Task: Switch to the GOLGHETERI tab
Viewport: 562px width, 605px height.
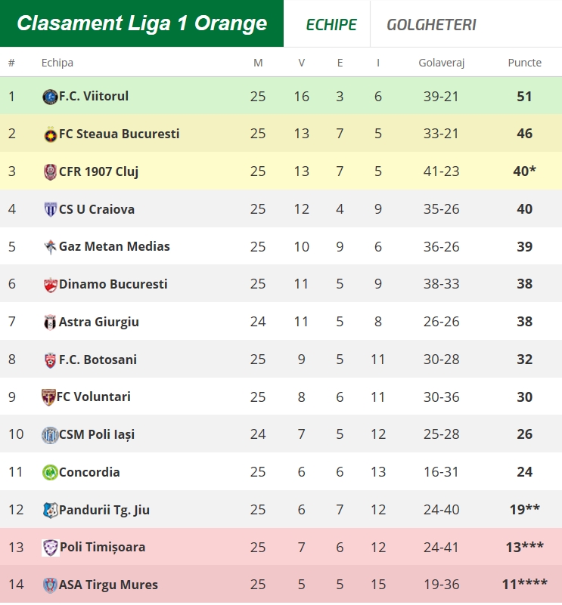Action: [x=431, y=25]
